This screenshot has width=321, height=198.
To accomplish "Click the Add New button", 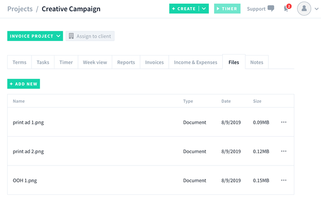I will [24, 84].
